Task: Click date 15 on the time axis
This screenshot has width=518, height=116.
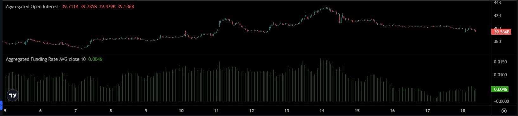Action: point(357,111)
